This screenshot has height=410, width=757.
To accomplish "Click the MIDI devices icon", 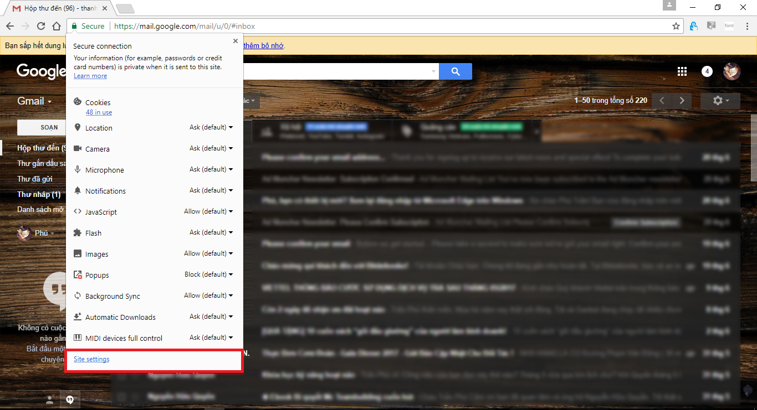I will pos(78,338).
